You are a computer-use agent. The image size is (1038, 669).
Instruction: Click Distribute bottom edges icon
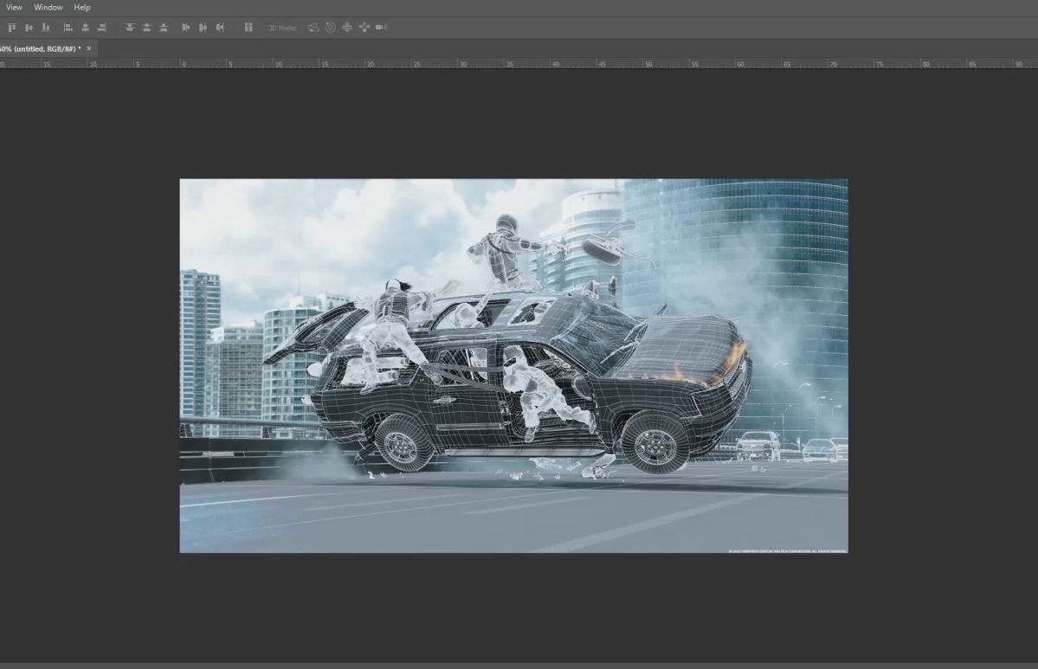click(x=164, y=27)
